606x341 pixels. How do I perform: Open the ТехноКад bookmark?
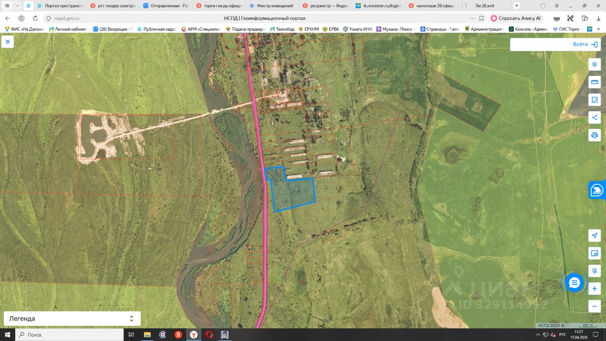(282, 29)
